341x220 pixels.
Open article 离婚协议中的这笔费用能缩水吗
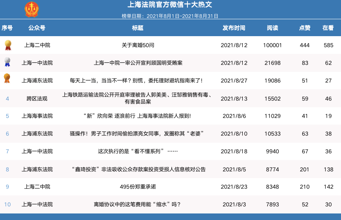coord(137,204)
